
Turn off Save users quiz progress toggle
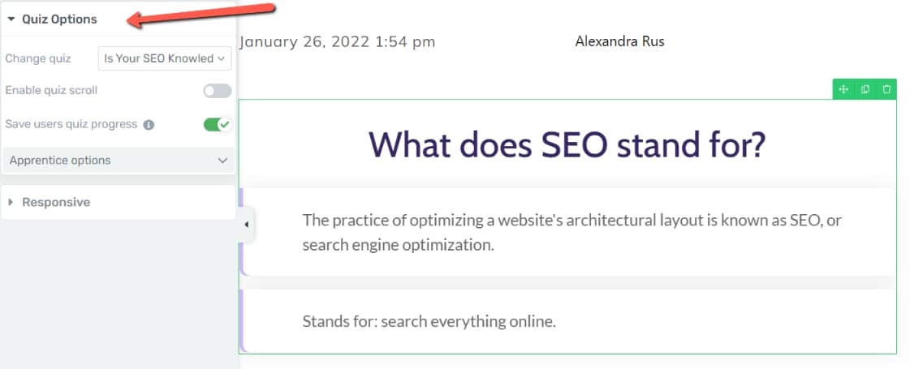[217, 124]
